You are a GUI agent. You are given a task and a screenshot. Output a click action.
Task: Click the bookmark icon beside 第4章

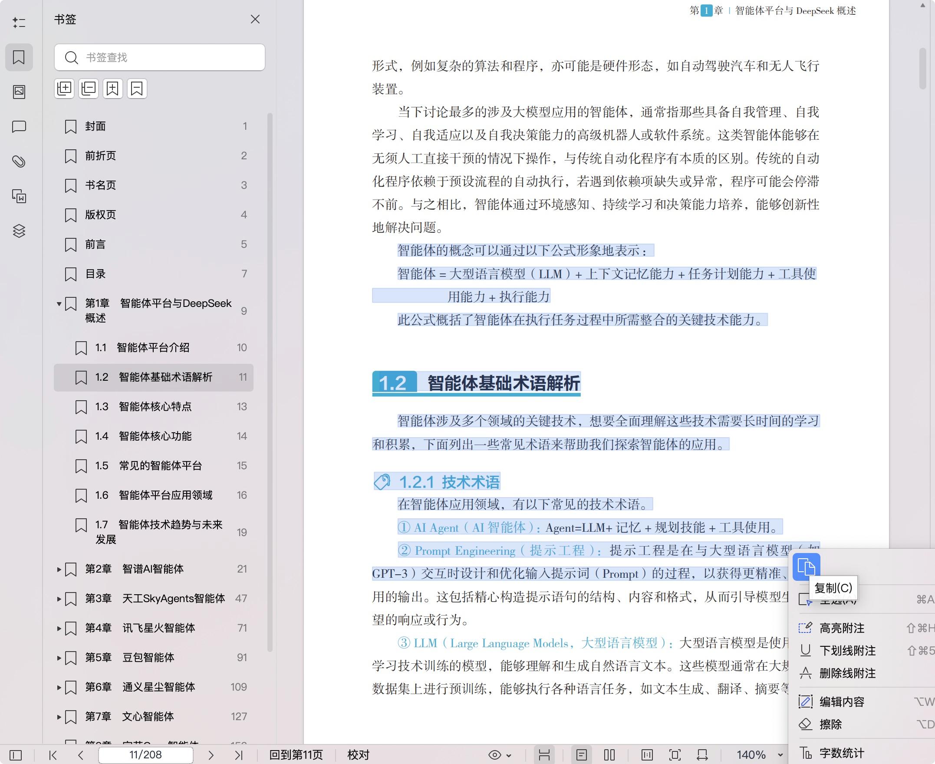71,629
